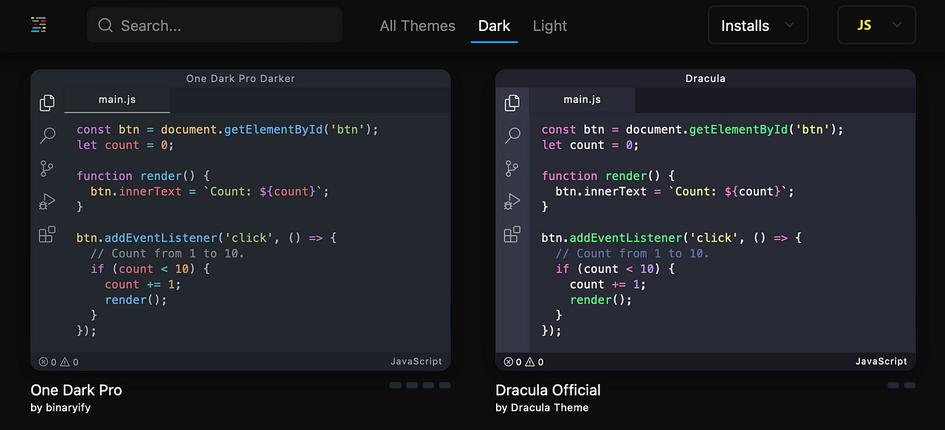Select second variant swatch under One Dark Pro
945x430 pixels.
pos(412,386)
